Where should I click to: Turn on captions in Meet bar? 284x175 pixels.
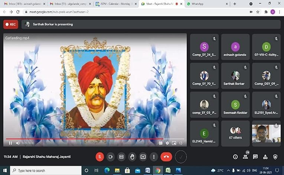click(x=121, y=157)
